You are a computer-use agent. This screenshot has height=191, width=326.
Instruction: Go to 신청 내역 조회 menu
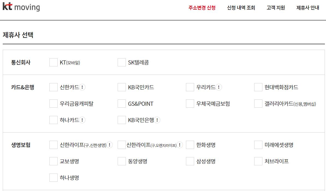pyautogui.click(x=241, y=8)
